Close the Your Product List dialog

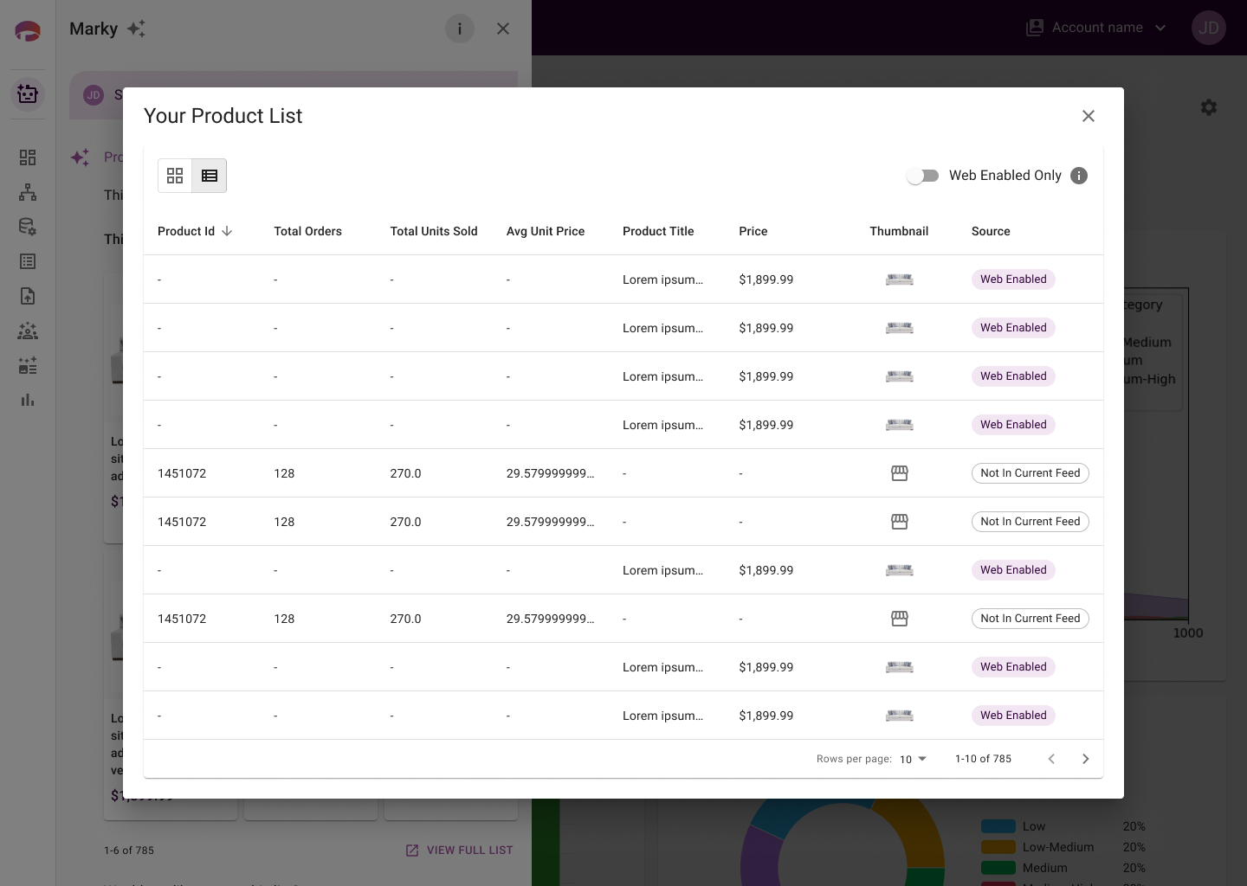coord(1089,116)
